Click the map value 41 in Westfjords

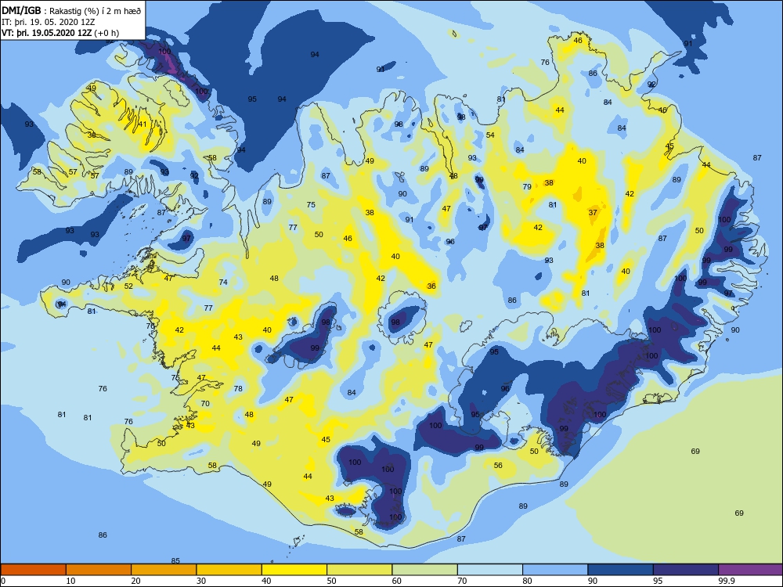(143, 124)
